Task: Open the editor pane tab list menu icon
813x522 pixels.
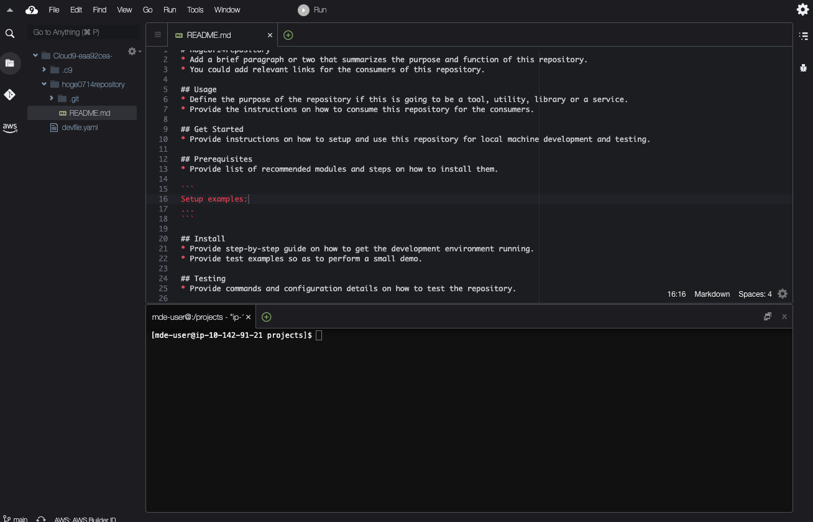Action: click(158, 35)
